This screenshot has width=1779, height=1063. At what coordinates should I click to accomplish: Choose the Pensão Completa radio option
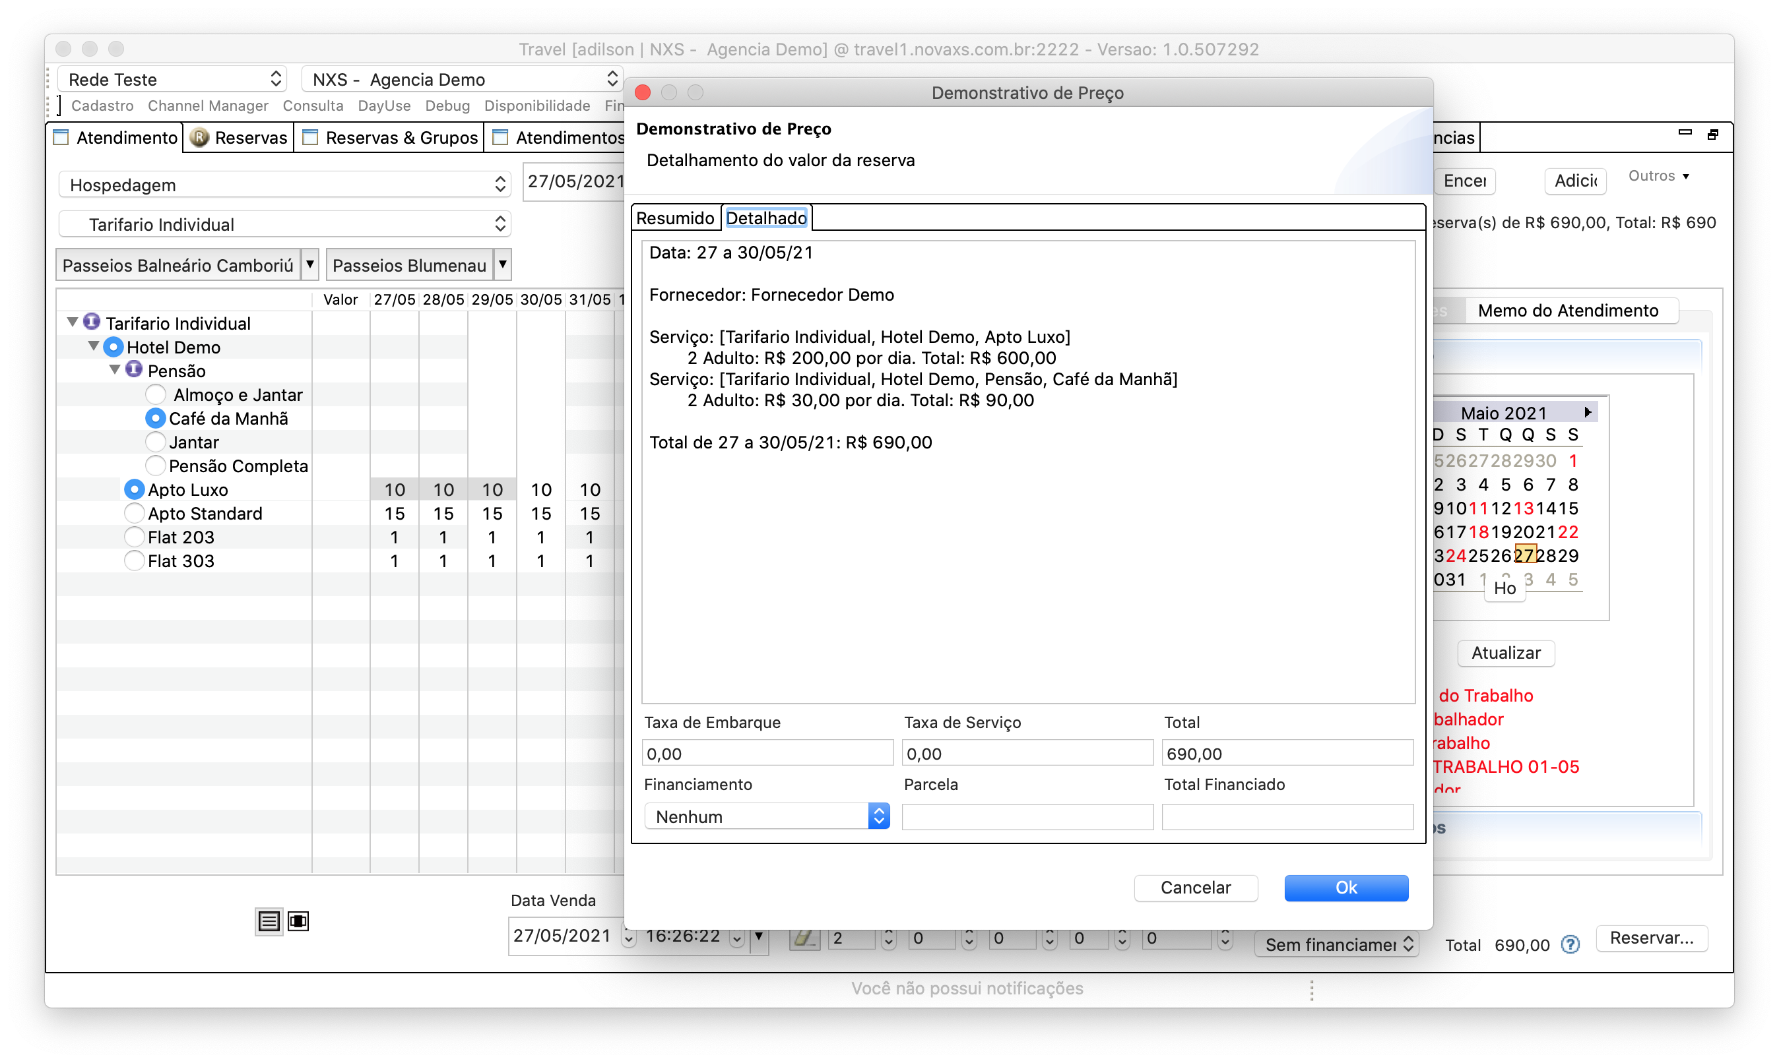(156, 466)
